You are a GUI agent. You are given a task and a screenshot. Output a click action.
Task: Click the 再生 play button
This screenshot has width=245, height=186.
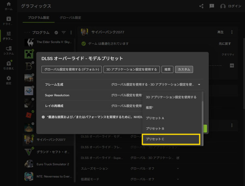[220, 32]
